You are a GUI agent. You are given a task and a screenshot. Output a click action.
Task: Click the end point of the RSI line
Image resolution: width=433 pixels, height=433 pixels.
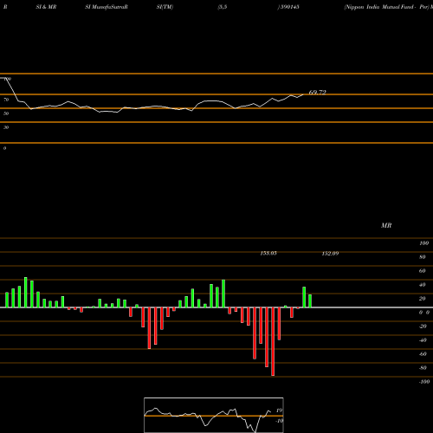click(x=303, y=94)
